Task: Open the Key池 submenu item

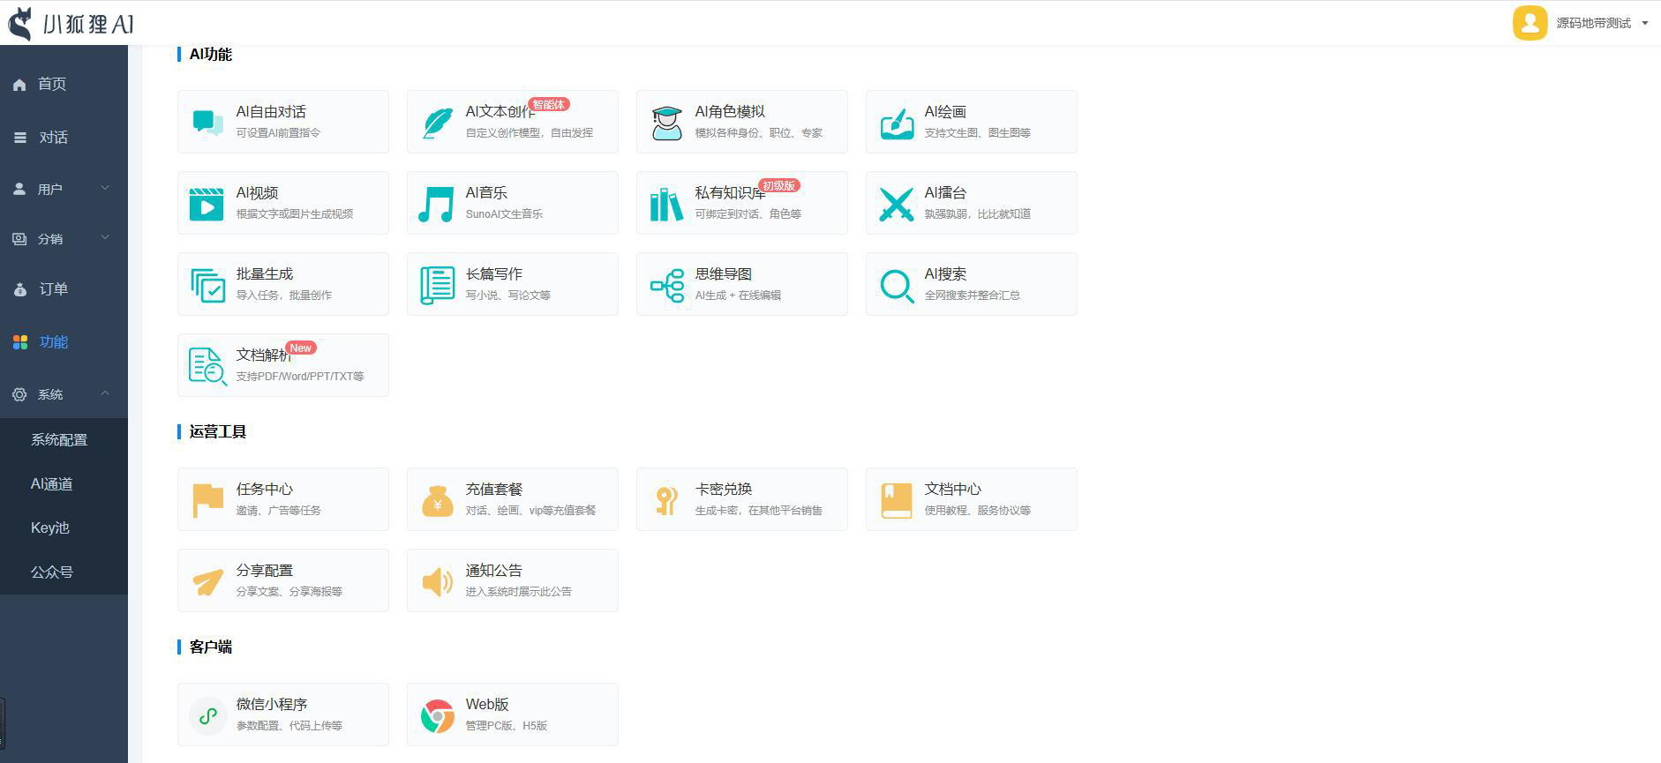Action: pos(50,527)
